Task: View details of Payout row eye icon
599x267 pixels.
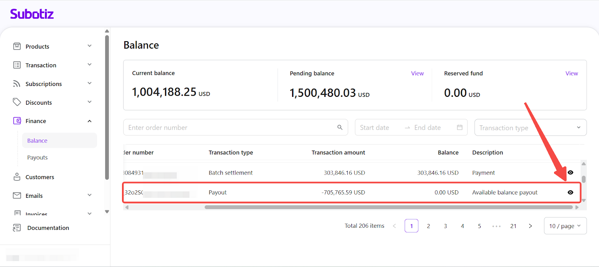Action: tap(570, 192)
